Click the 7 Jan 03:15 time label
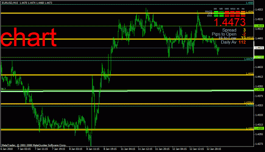 coord(24,149)
